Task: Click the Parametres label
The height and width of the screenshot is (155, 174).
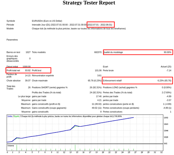Action: pos(12,40)
